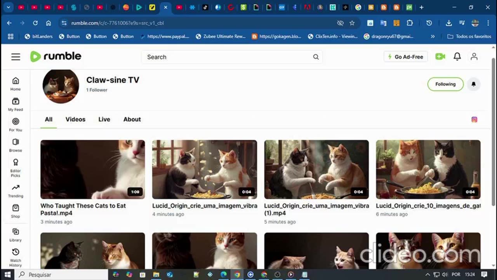Open ClixTen.info bookmark
The width and height of the screenshot is (497, 280).
[332, 36]
